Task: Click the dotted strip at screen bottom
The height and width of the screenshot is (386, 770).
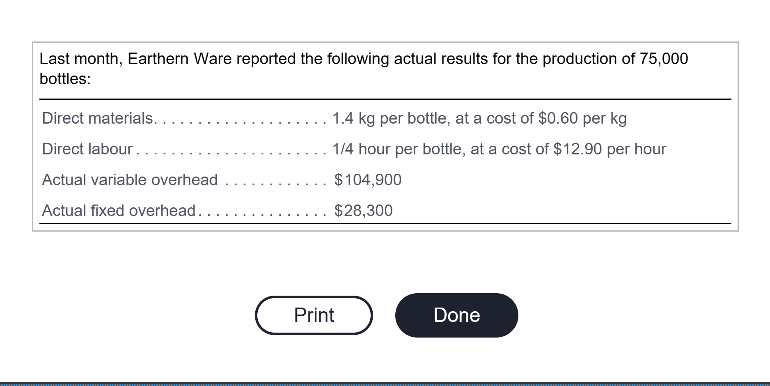Action: pyautogui.click(x=385, y=383)
